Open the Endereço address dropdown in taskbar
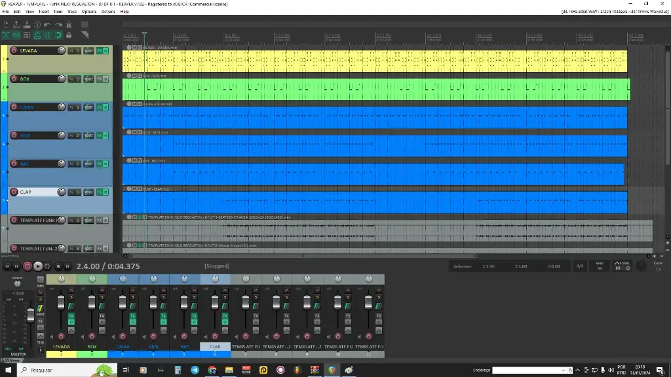The width and height of the screenshot is (671, 377). pos(563,370)
